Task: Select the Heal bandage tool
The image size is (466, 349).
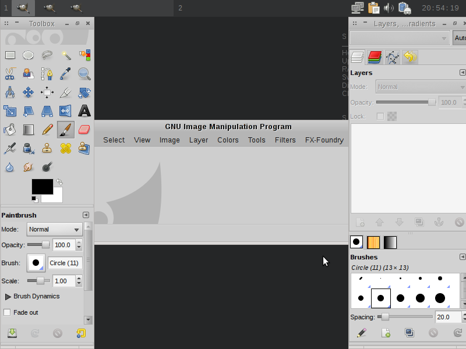Action: [x=66, y=148]
